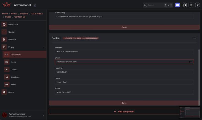Save the Contact component

[x=124, y=103]
